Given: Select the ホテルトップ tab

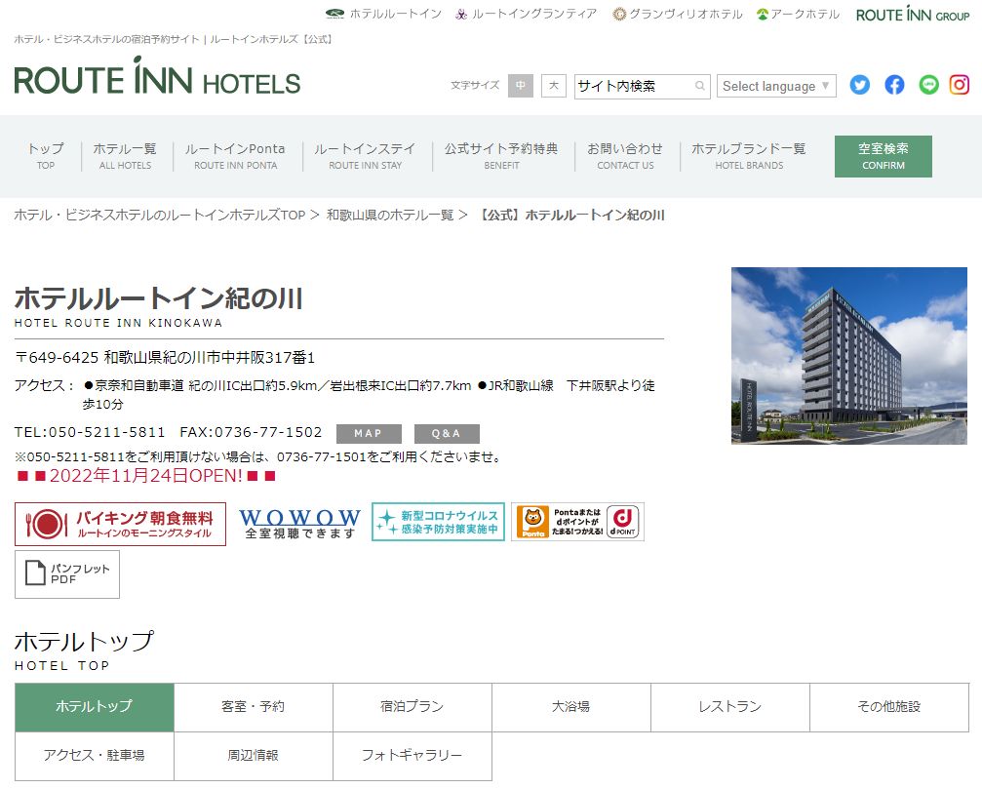Looking at the screenshot, I should pos(95,707).
